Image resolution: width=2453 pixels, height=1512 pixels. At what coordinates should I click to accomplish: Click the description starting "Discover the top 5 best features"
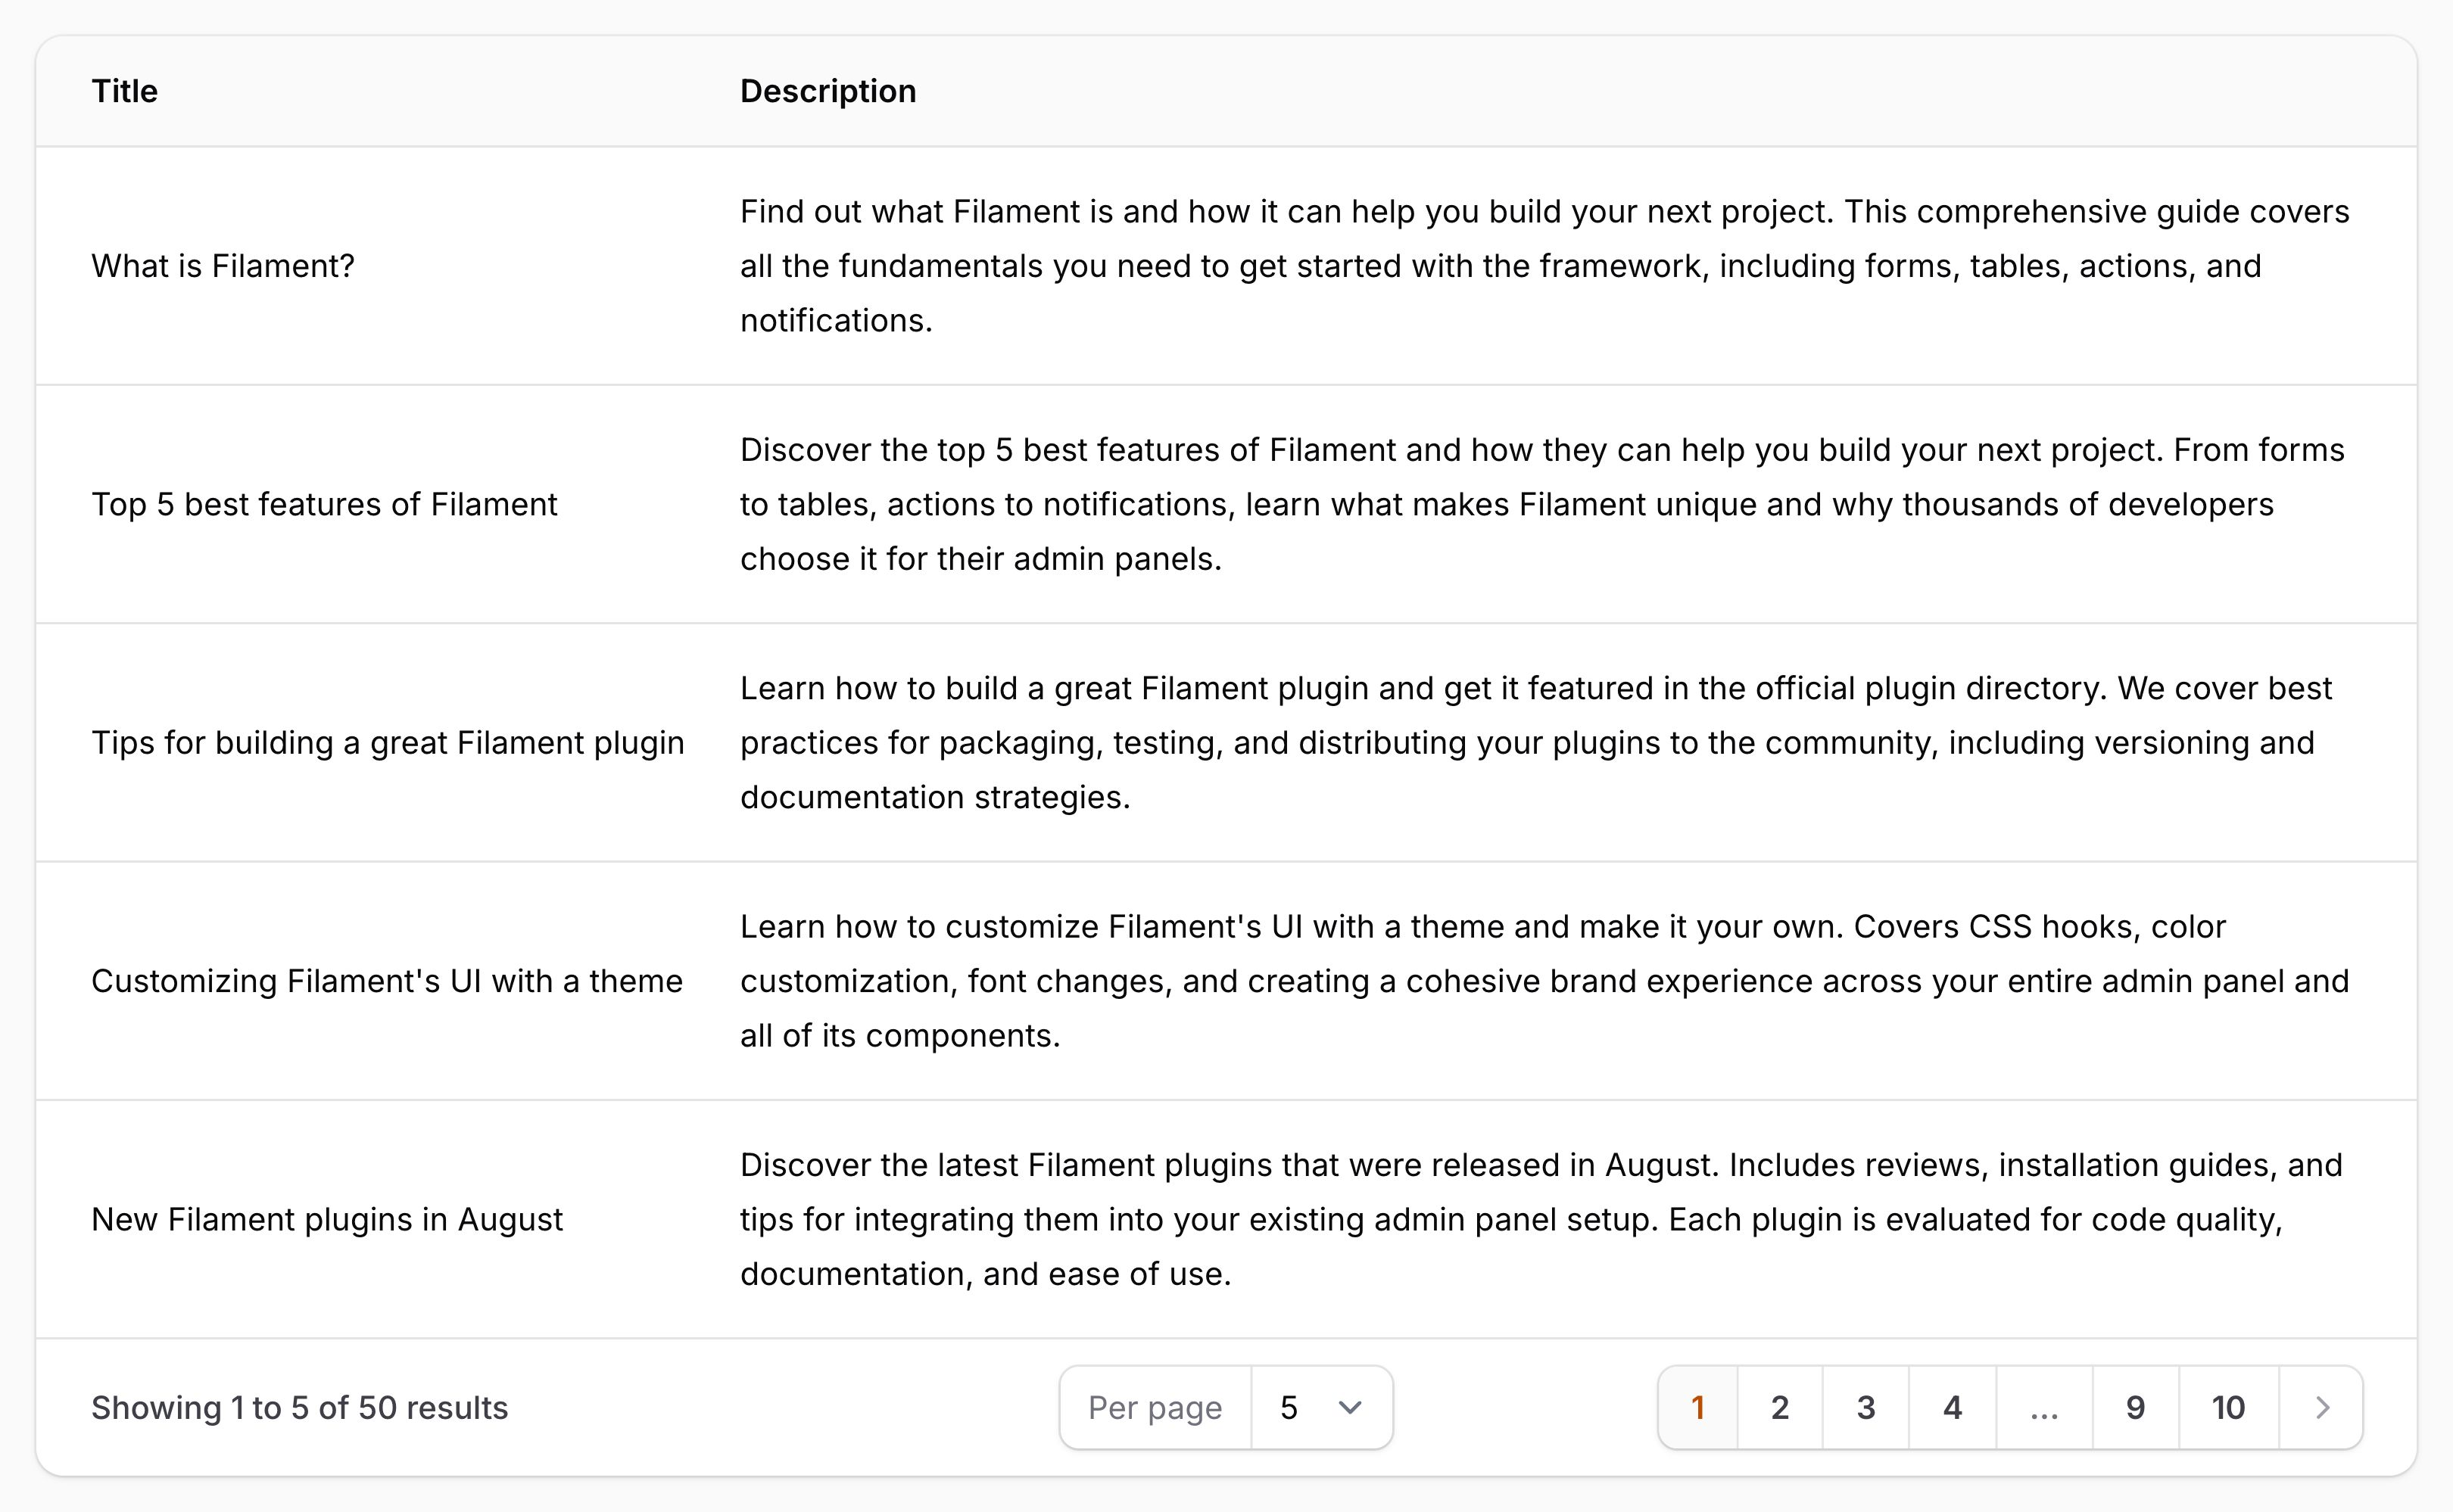(x=1543, y=504)
